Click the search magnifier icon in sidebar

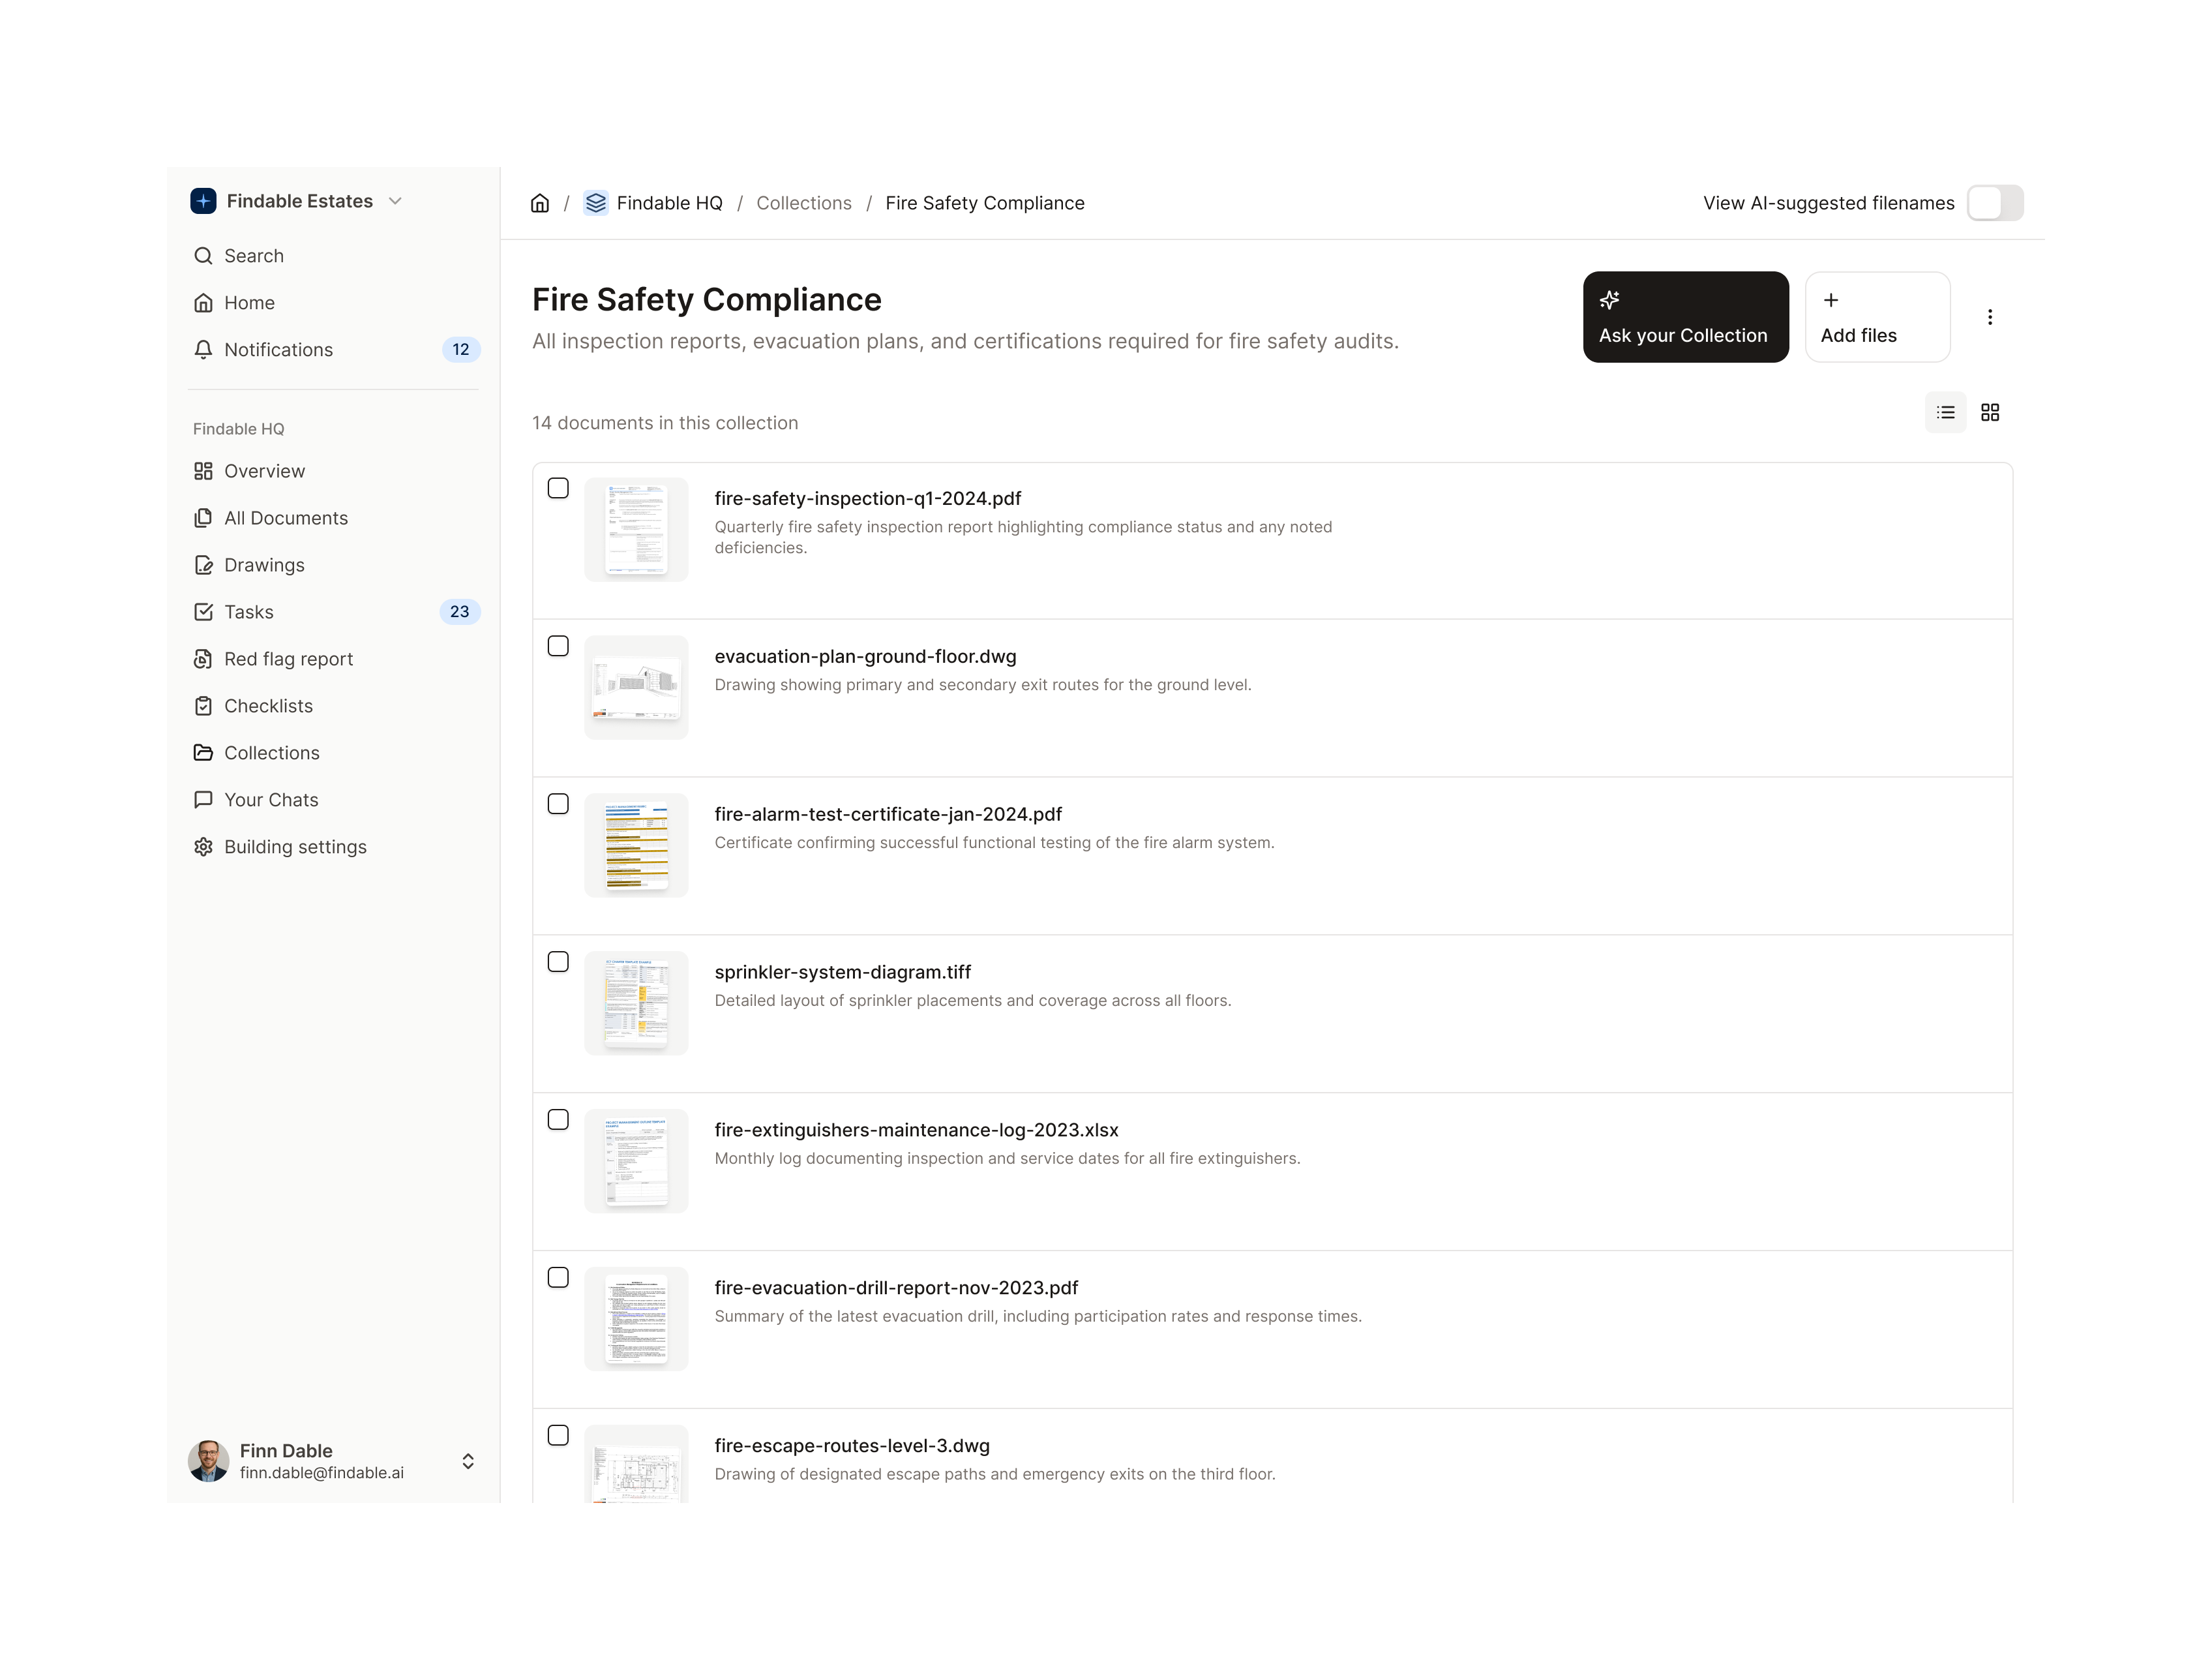[x=203, y=256]
